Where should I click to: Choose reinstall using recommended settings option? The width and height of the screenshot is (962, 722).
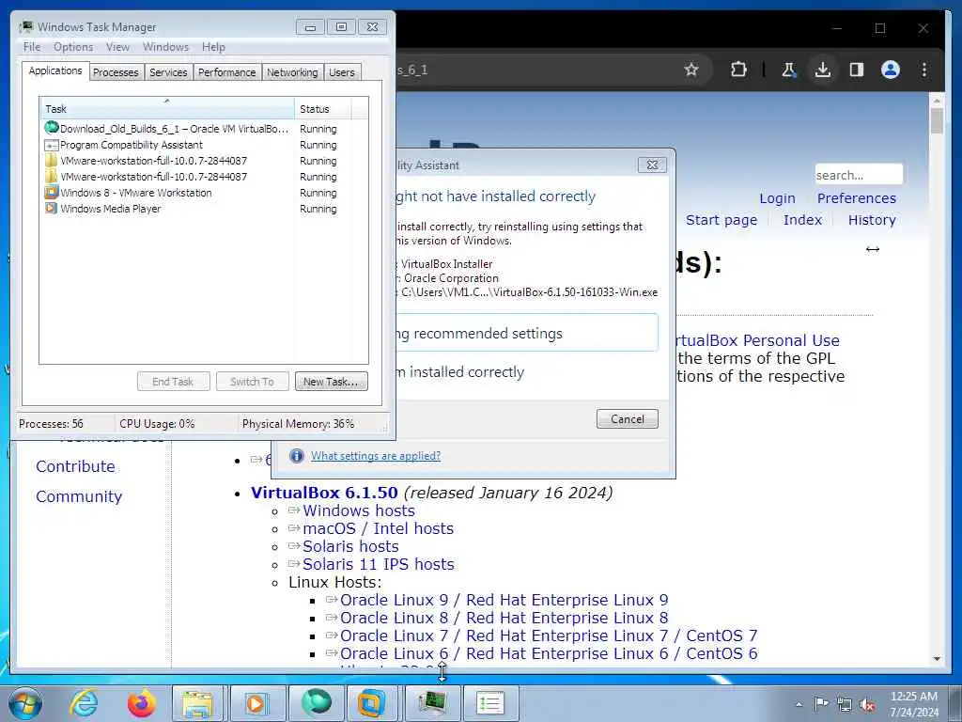tap(527, 333)
